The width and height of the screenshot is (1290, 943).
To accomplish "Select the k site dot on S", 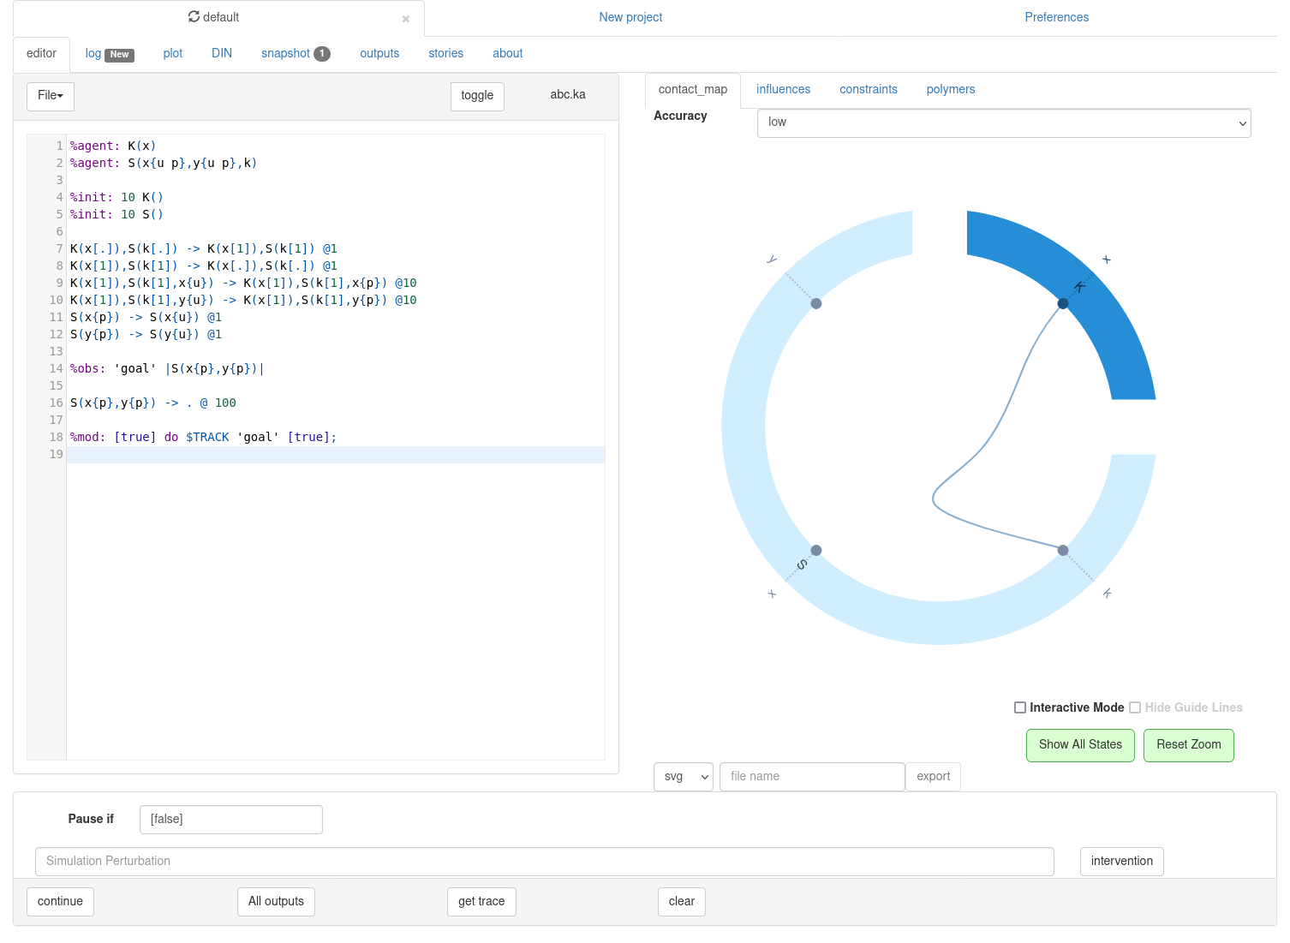I will click(1063, 551).
